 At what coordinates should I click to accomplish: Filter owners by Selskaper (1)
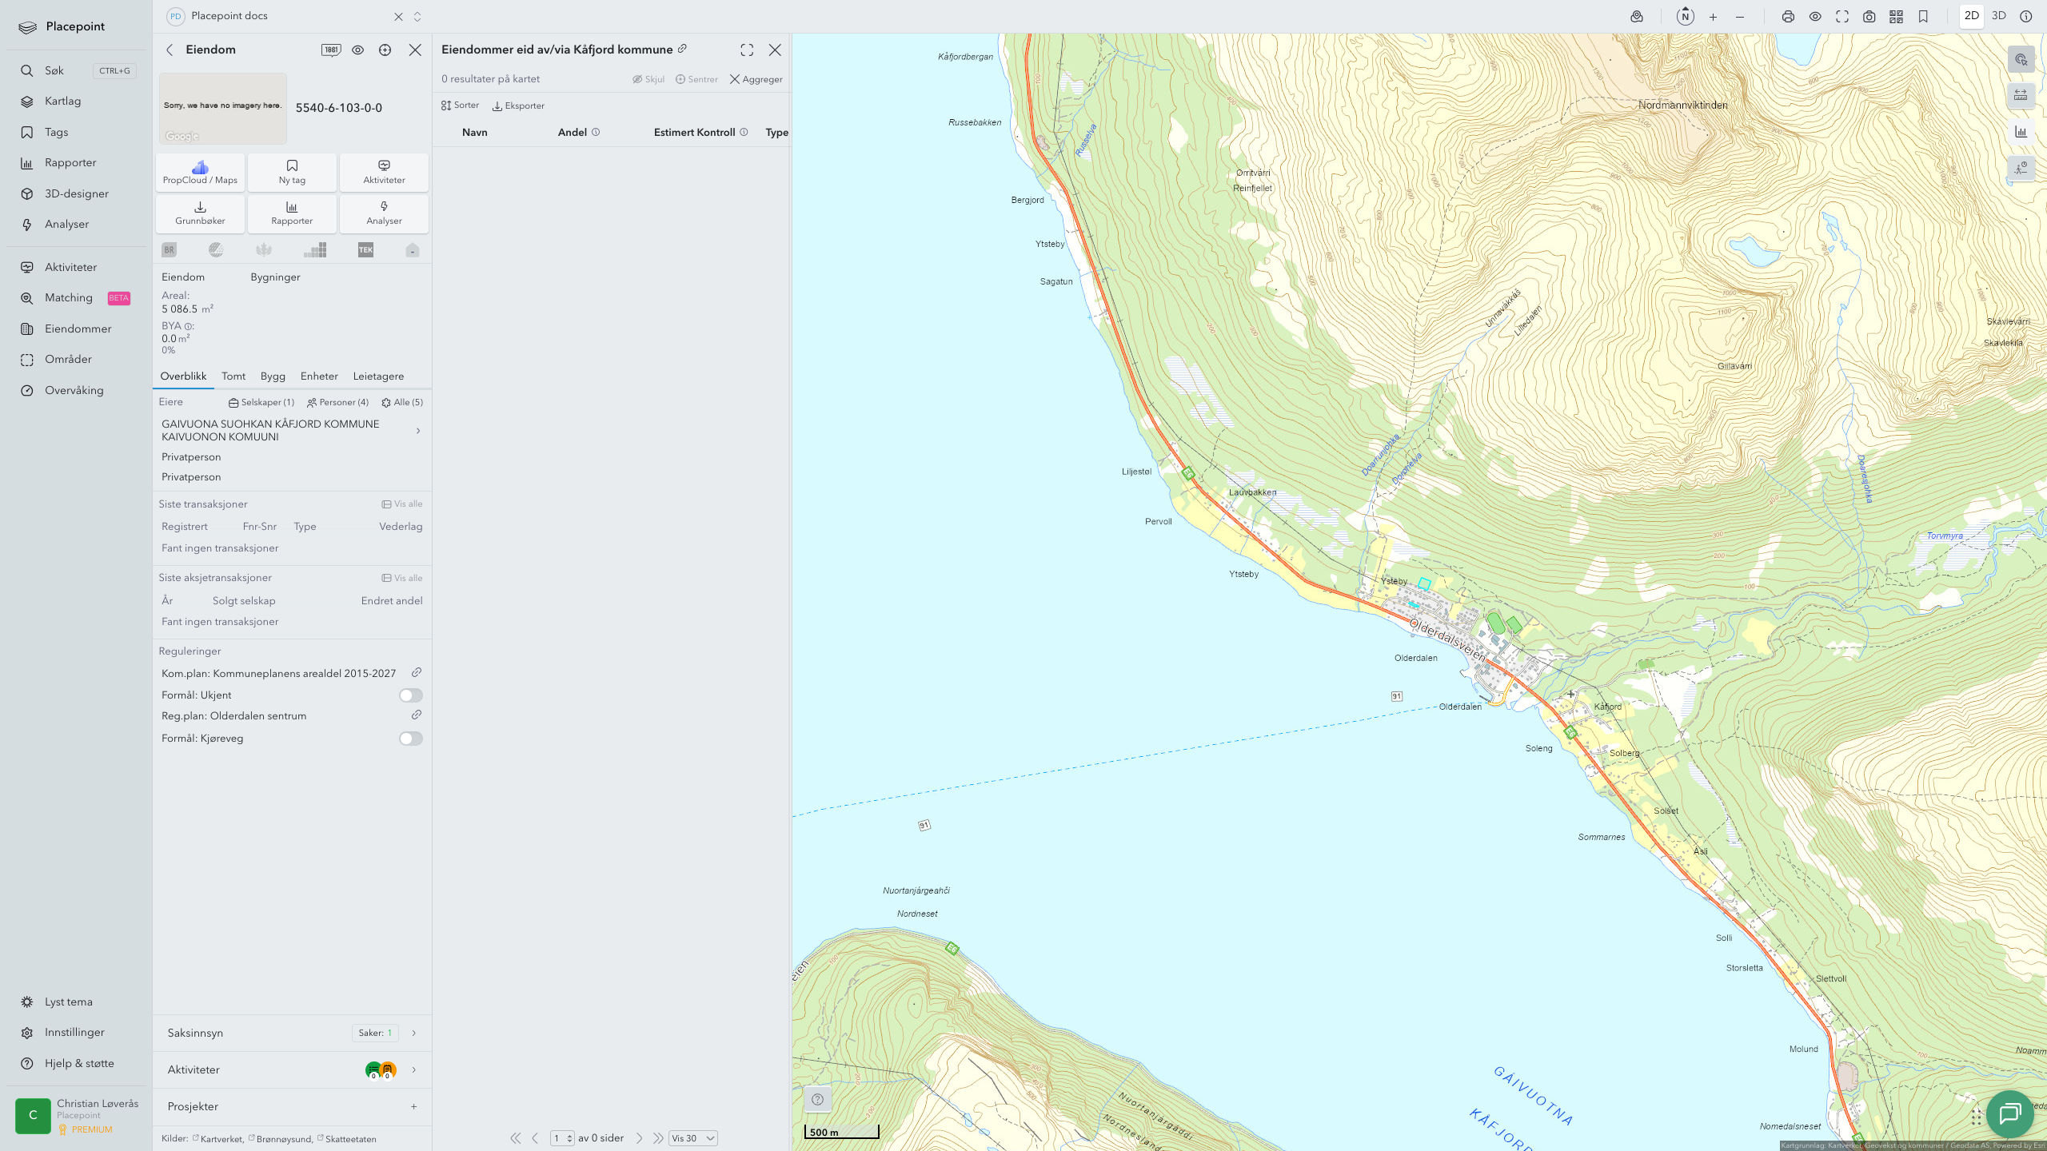pyautogui.click(x=261, y=402)
